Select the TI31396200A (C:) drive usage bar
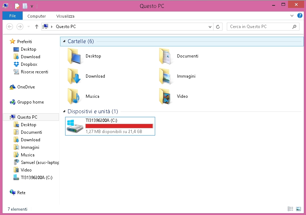306x215 pixels. tap(119, 126)
